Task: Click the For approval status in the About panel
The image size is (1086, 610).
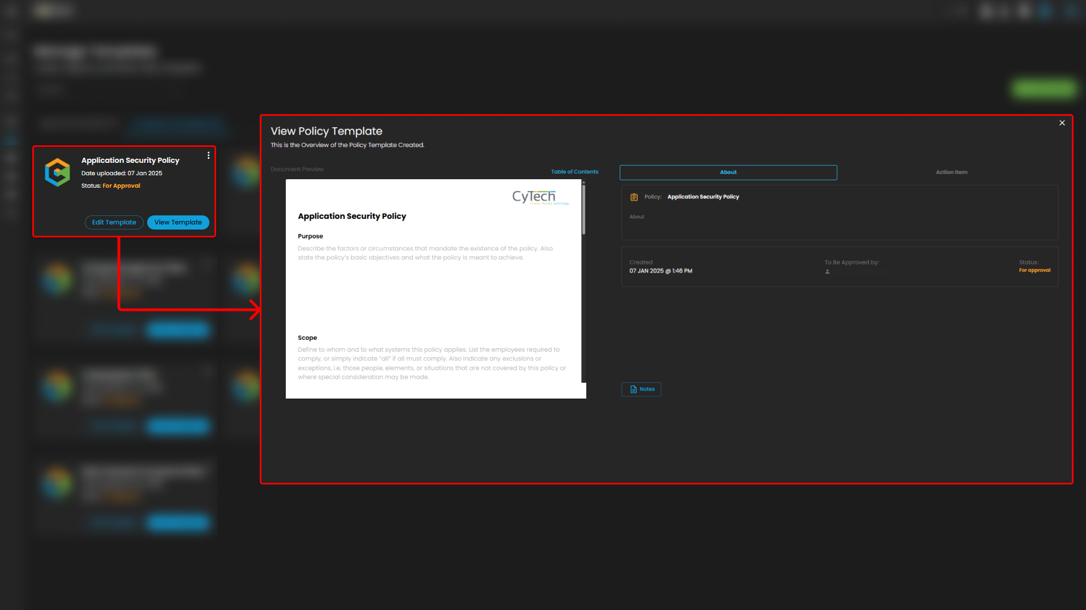Action: tap(1034, 270)
